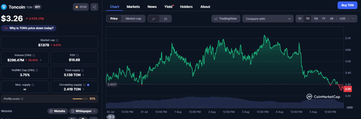Expand Total supply details chevron
The height and width of the screenshot is (119, 361).
click(x=83, y=75)
